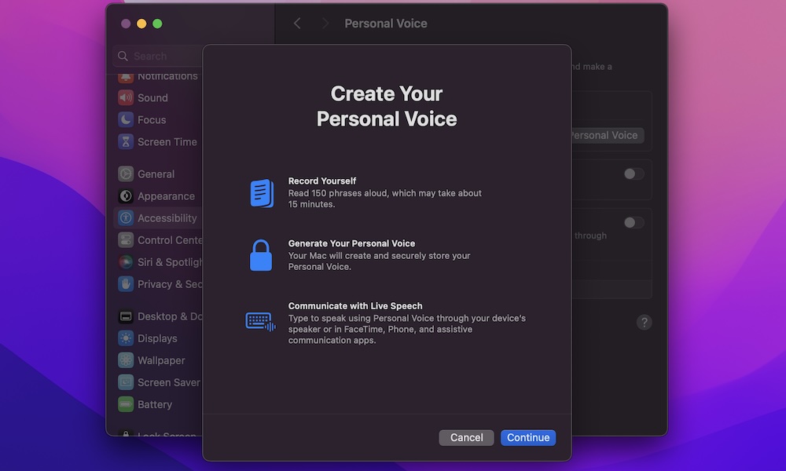Select the Appearance icon in the sidebar
The width and height of the screenshot is (786, 471).
[126, 195]
